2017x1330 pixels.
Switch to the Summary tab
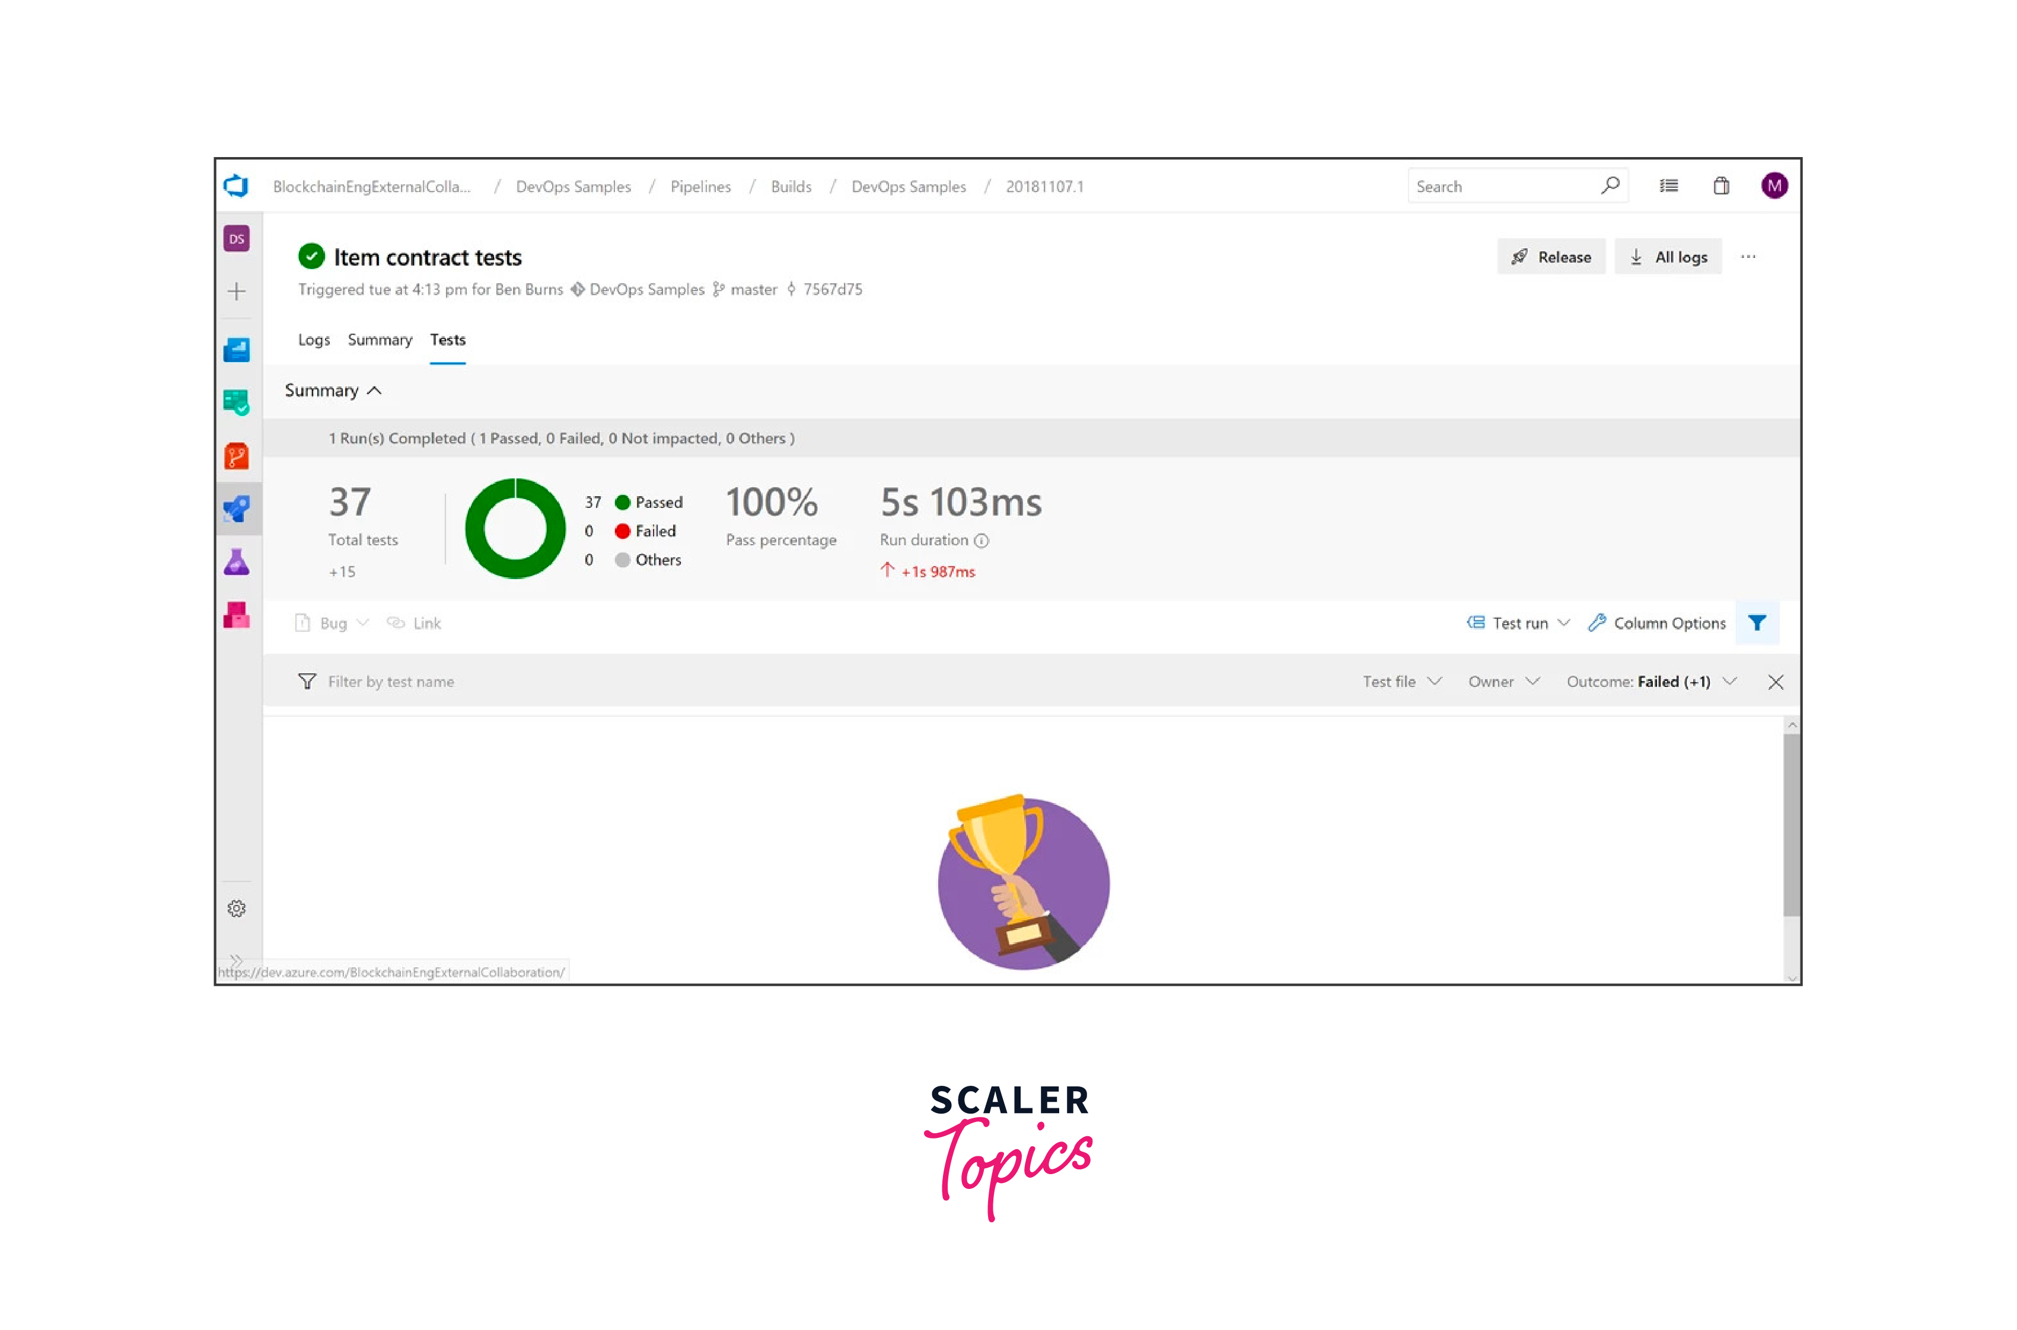(x=380, y=339)
